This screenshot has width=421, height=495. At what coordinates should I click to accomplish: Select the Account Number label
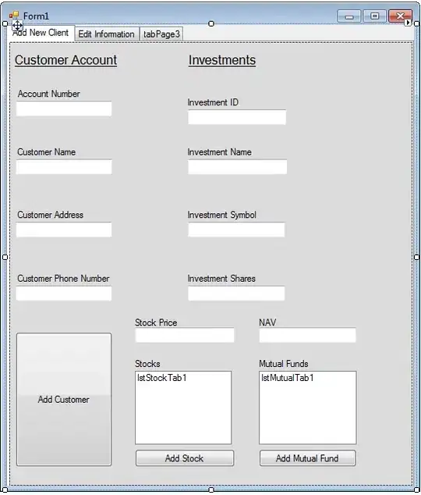(49, 94)
